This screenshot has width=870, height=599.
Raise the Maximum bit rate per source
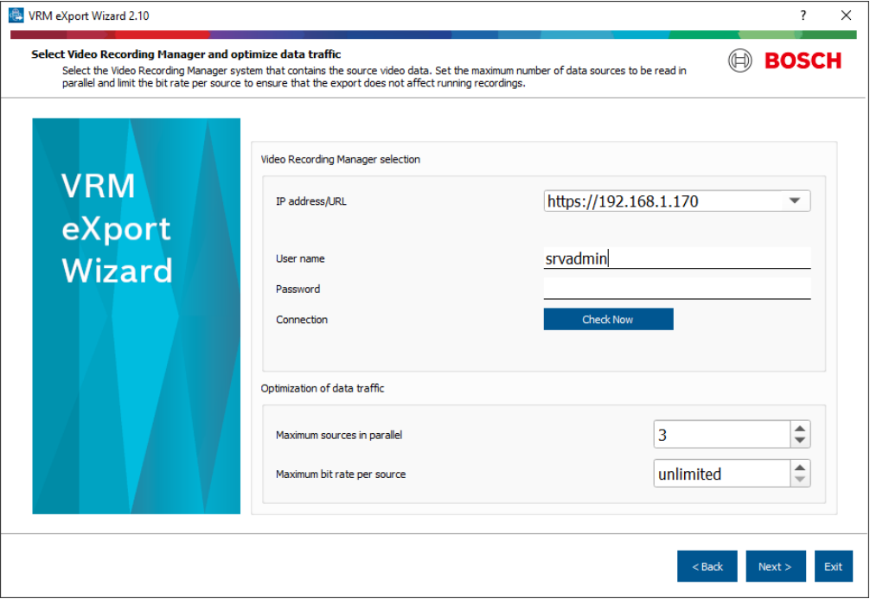coord(800,468)
